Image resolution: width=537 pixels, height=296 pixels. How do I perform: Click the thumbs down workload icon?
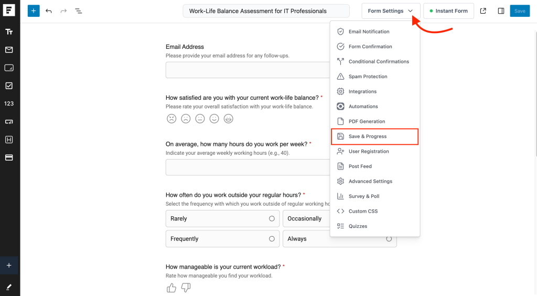click(x=186, y=288)
